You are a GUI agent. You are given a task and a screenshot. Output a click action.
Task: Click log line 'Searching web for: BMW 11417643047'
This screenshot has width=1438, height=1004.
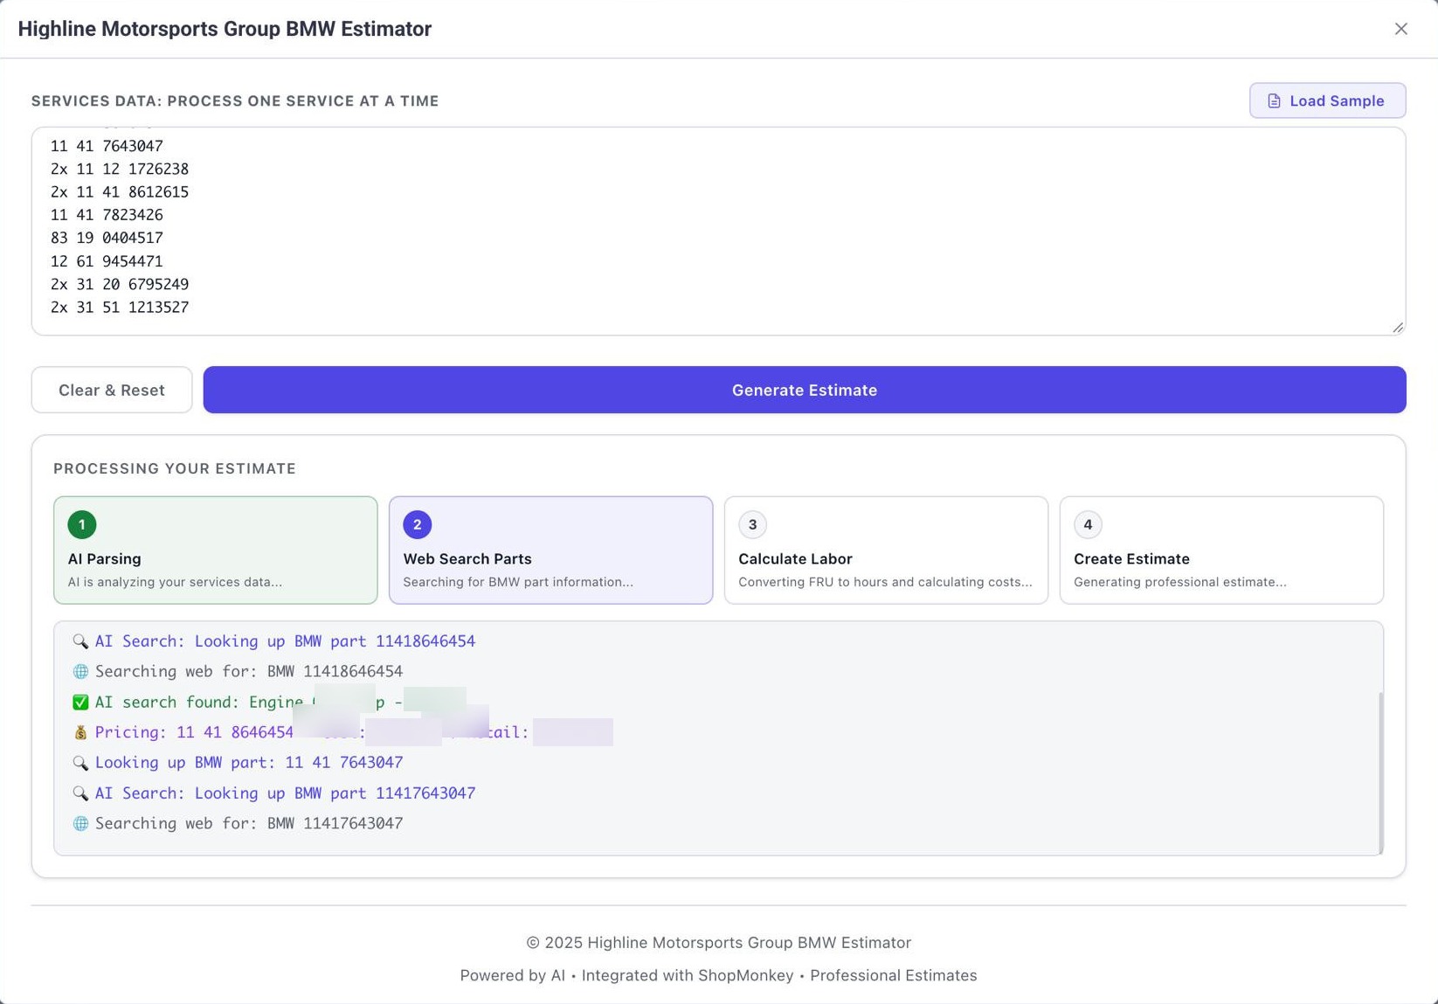[x=249, y=823]
